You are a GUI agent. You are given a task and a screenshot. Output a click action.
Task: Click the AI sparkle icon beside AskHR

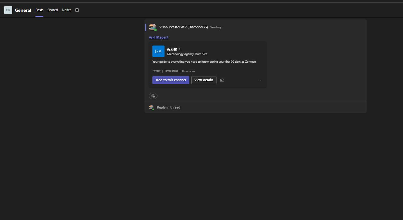[x=180, y=49]
